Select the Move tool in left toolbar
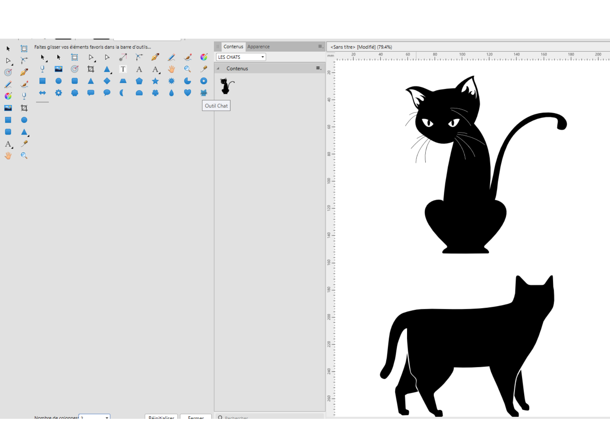Image resolution: width=610 pixels, height=435 pixels. pyautogui.click(x=8, y=49)
